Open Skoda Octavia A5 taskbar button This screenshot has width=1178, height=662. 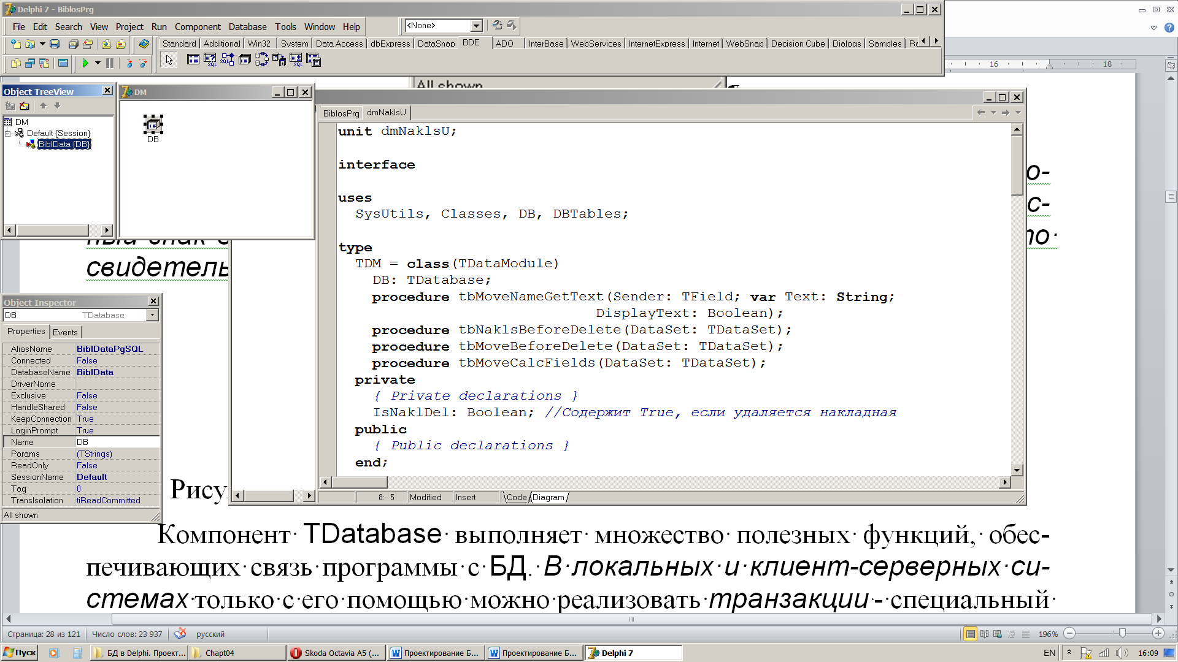(336, 653)
